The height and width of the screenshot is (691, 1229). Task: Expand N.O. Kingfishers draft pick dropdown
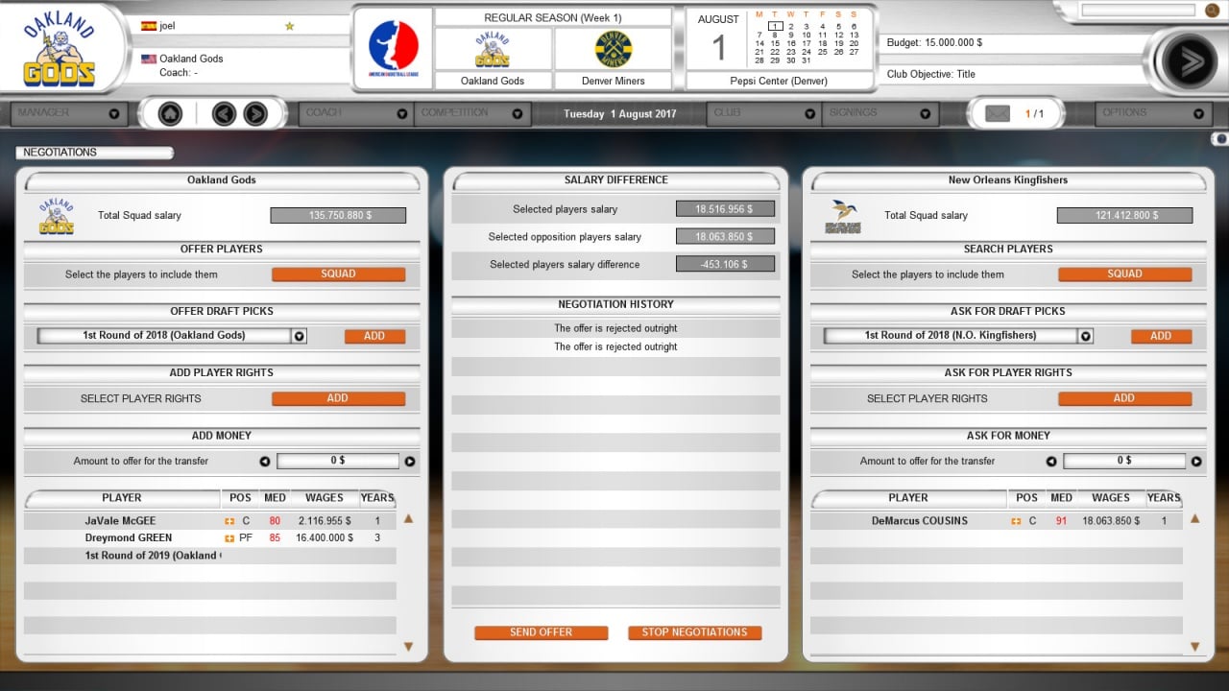1085,337
